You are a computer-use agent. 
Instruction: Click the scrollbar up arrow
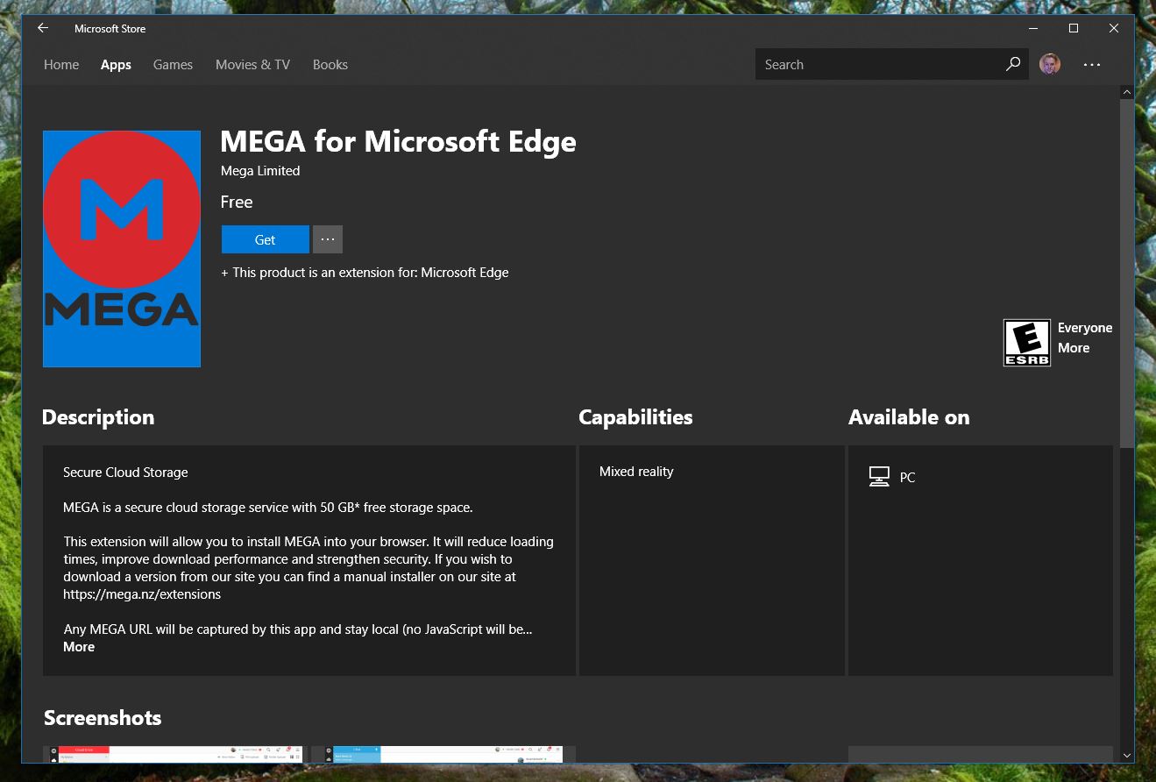(x=1127, y=92)
